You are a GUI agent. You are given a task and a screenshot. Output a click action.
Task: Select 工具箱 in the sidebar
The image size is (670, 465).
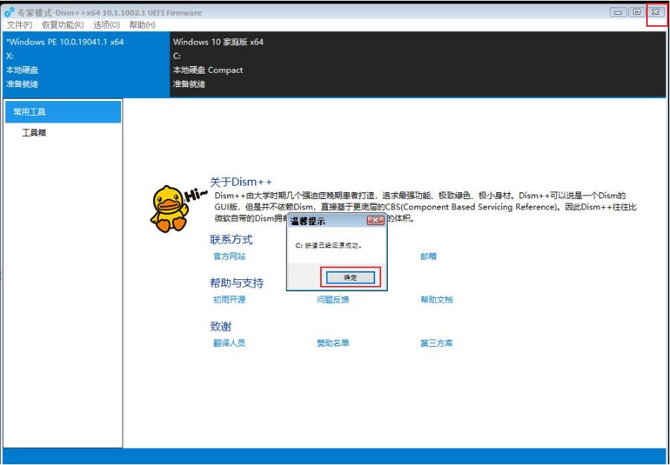[x=34, y=133]
